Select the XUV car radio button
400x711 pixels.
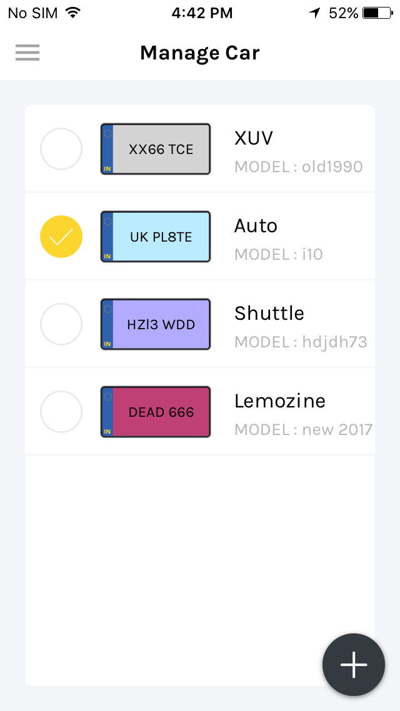tap(61, 149)
